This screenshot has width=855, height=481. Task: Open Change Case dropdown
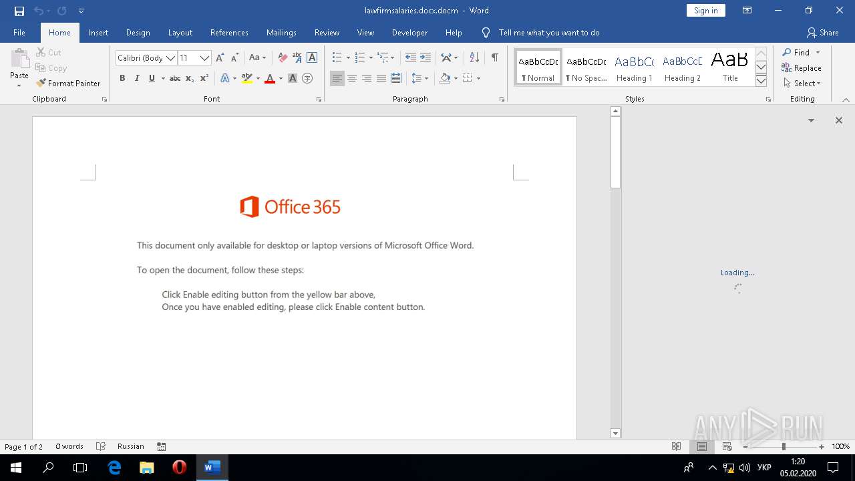(258, 58)
